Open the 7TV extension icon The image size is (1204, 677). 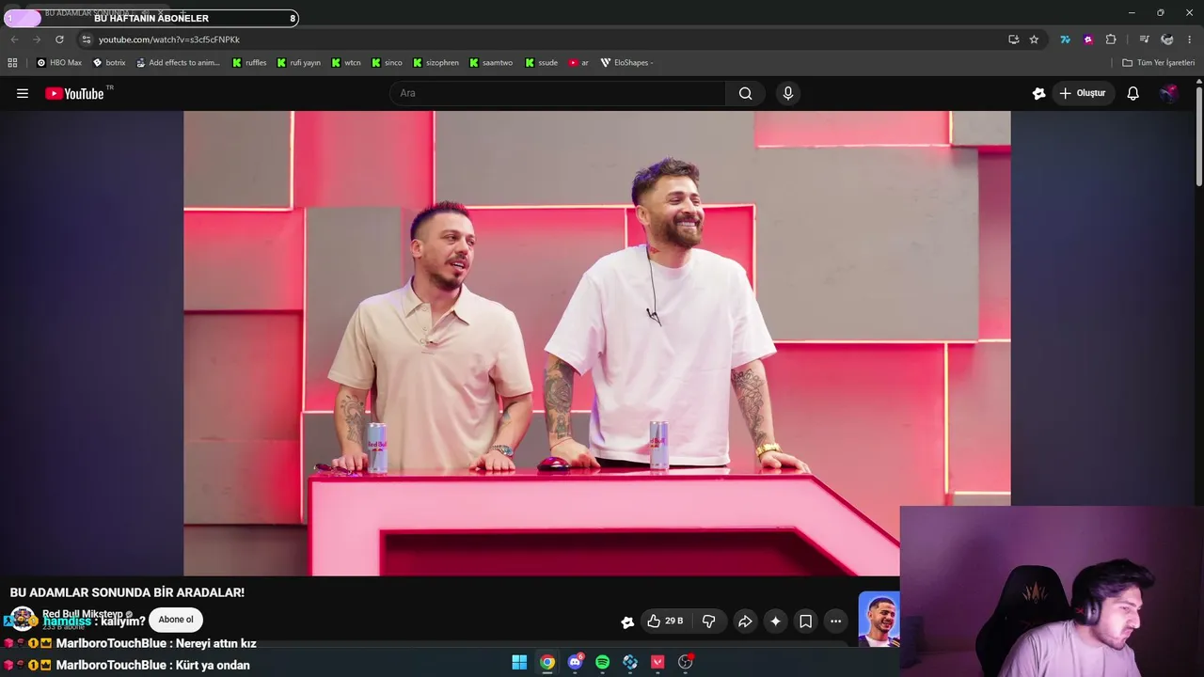coord(1065,39)
